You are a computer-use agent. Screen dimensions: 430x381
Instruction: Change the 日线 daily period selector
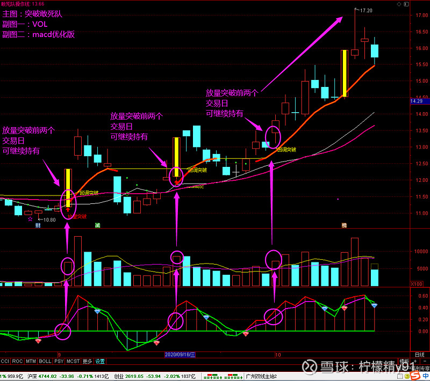tap(420, 355)
